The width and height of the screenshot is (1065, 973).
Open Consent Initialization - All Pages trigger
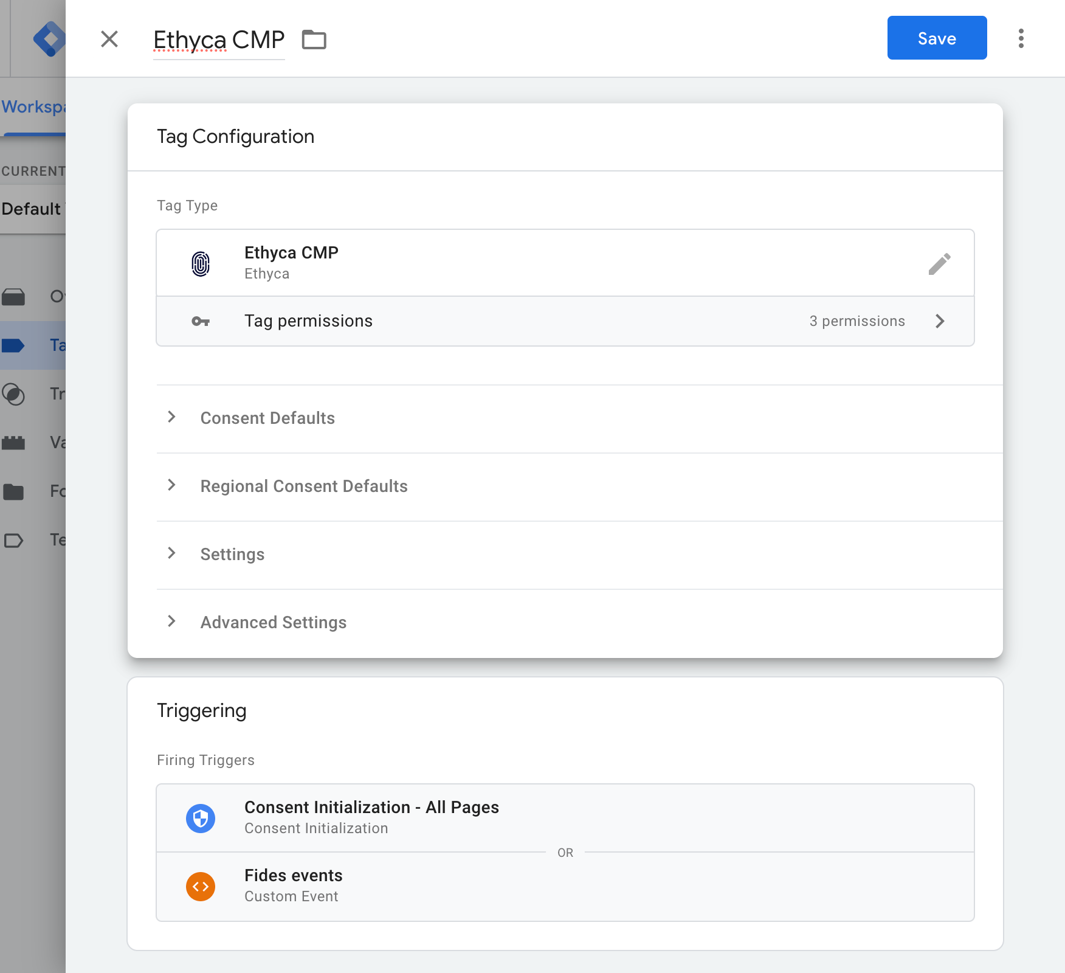565,818
